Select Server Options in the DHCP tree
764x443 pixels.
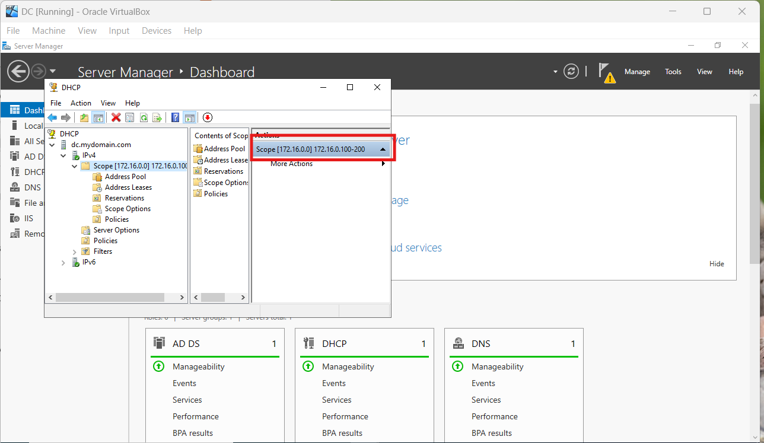[x=116, y=230]
